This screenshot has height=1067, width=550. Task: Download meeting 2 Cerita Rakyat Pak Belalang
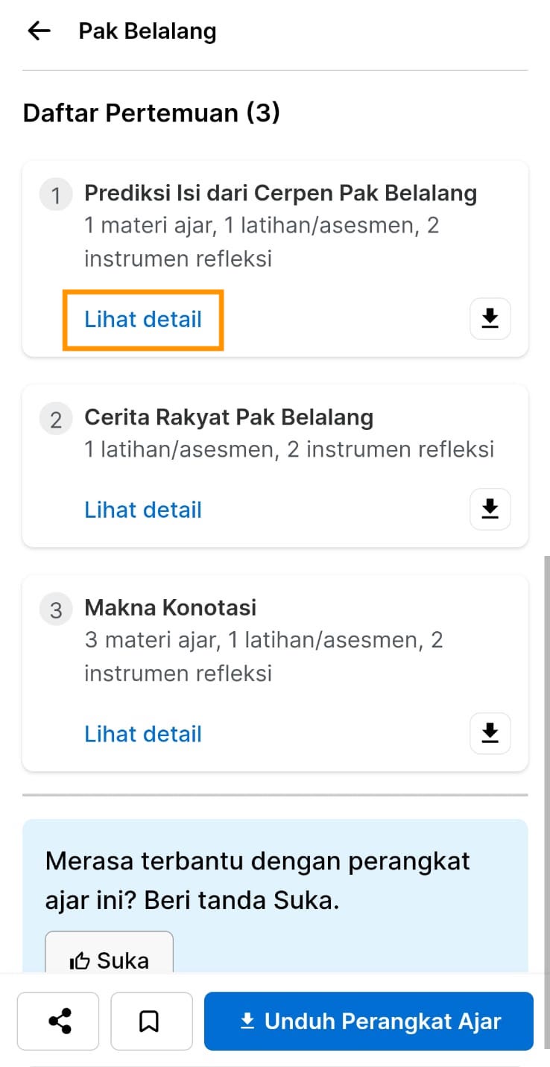pyautogui.click(x=490, y=510)
